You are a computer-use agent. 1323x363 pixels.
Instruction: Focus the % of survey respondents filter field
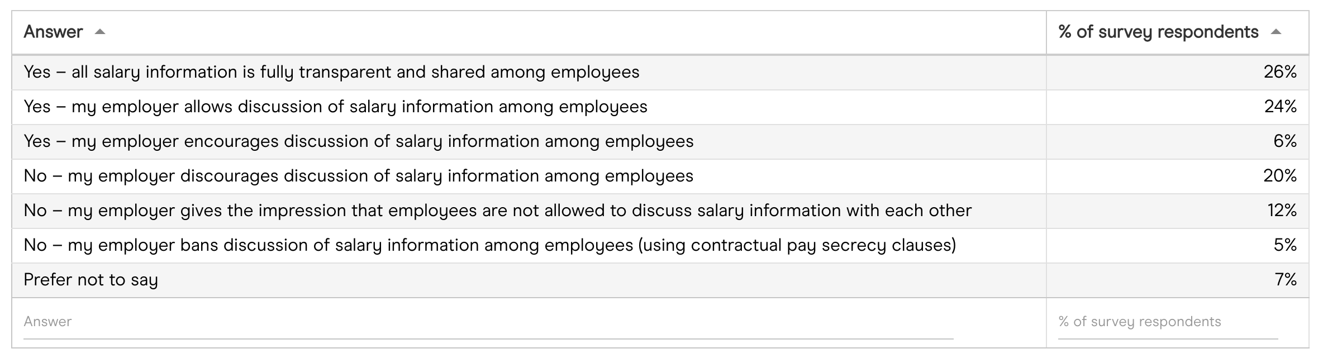coord(1168,322)
